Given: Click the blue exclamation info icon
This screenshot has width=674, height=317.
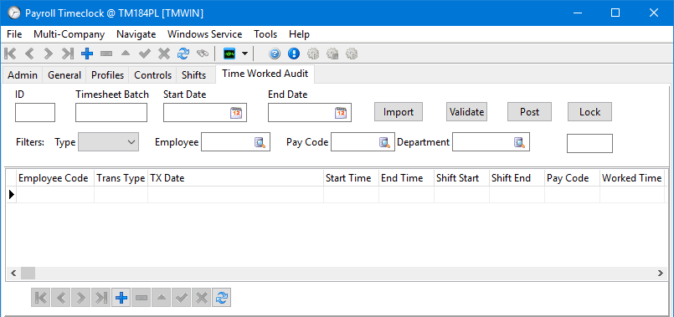Looking at the screenshot, I should (x=294, y=54).
